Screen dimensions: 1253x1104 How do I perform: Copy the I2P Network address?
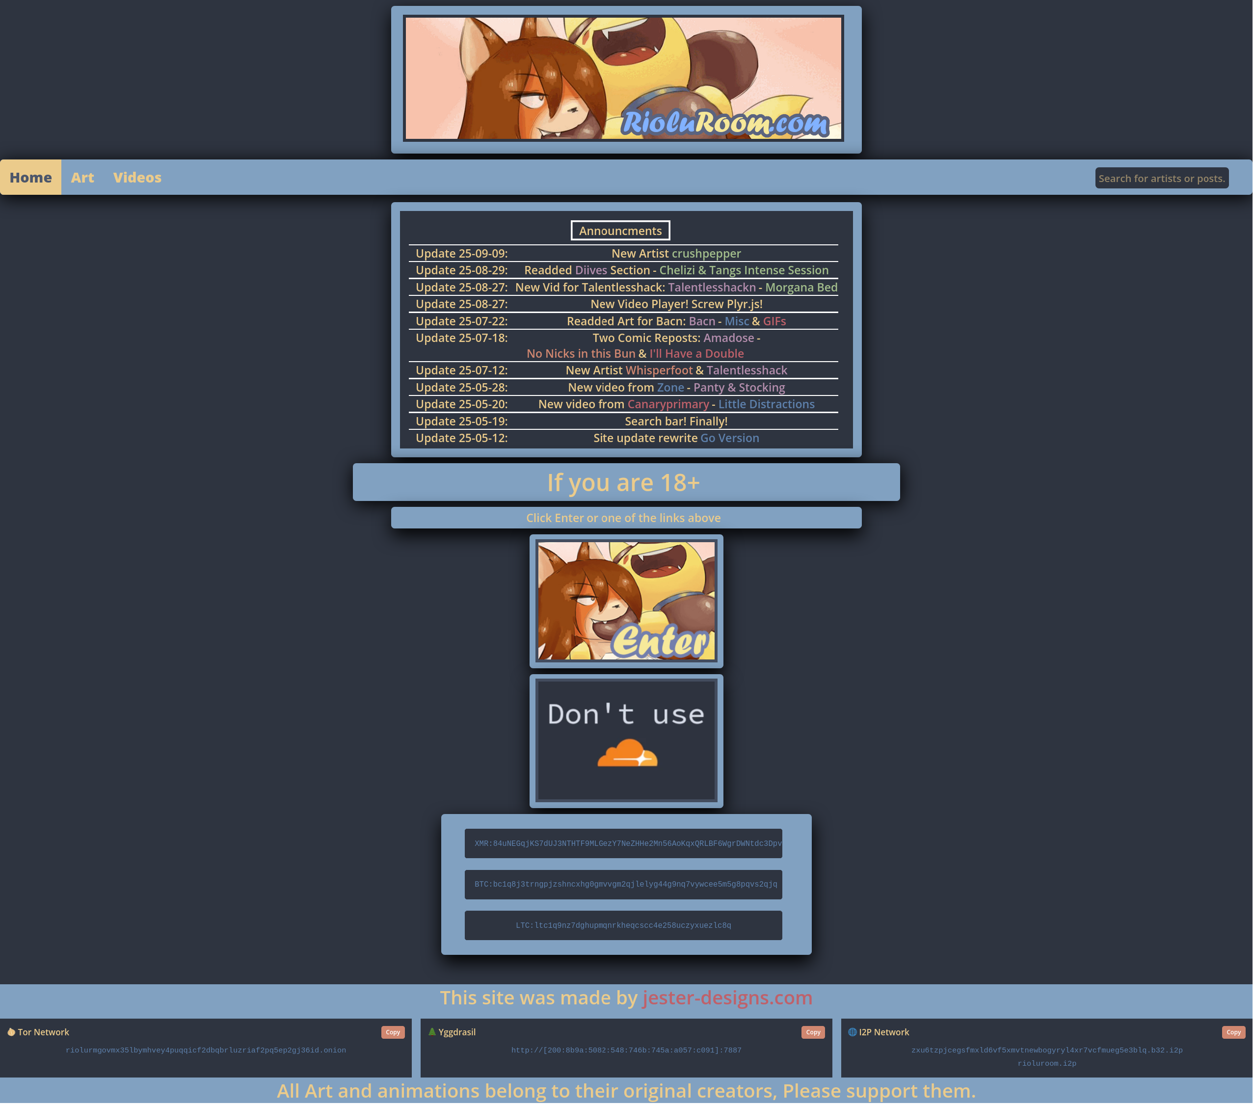click(x=1233, y=1032)
